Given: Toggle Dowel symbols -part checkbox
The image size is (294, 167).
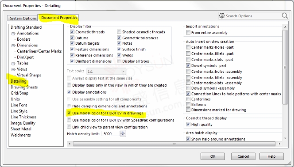Looking at the screenshot, I should (188, 65).
